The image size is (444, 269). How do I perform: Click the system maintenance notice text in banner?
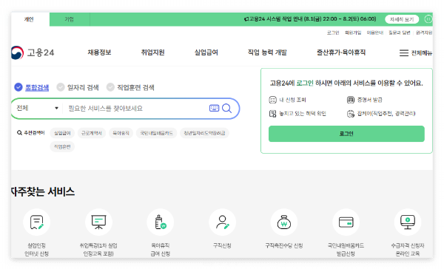point(312,19)
